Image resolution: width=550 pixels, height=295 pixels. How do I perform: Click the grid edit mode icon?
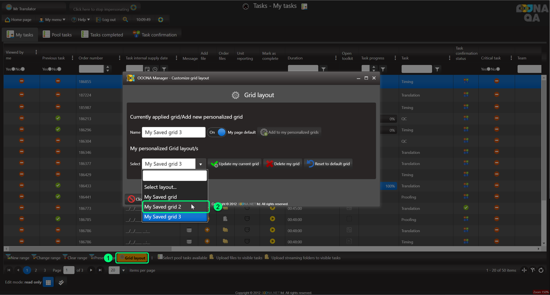click(48, 282)
